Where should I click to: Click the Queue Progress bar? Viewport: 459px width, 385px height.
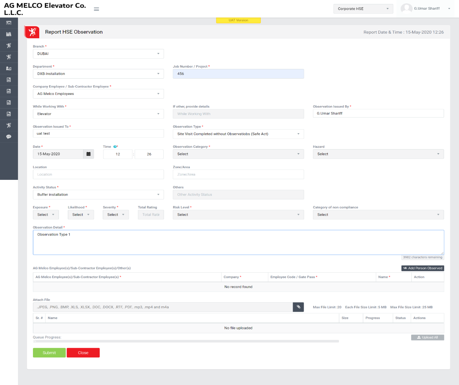click(186, 341)
